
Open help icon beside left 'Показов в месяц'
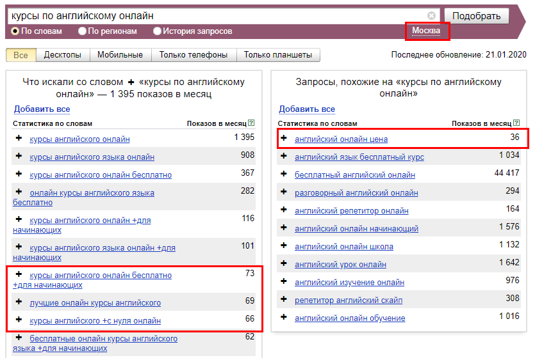pyautogui.click(x=251, y=123)
